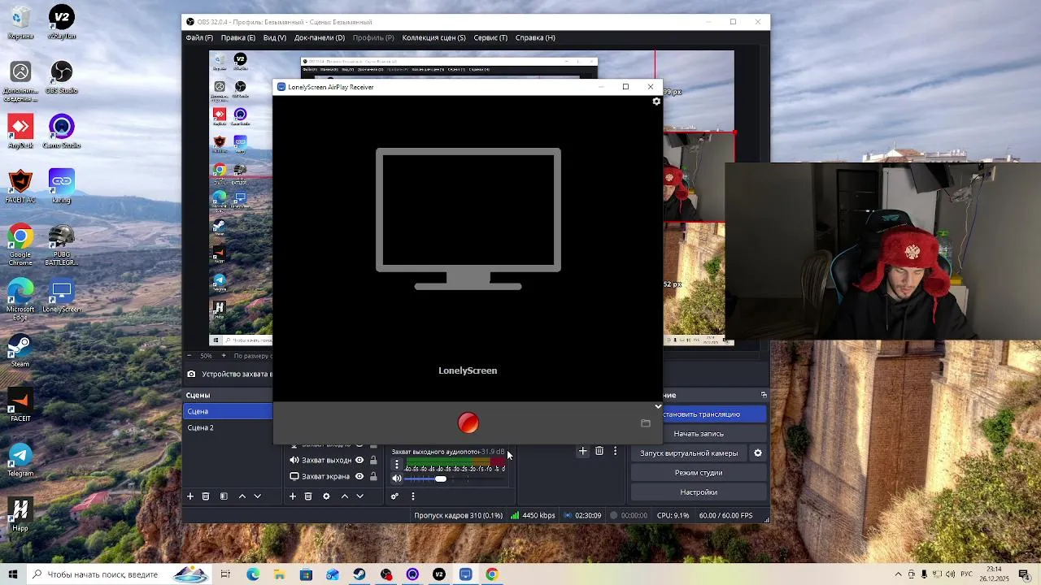Add scene transition plus icon
Image resolution: width=1041 pixels, height=585 pixels.
coord(582,451)
